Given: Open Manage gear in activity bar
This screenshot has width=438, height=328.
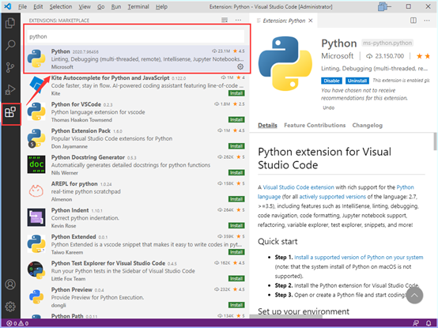Looking at the screenshot, I should coord(10,307).
